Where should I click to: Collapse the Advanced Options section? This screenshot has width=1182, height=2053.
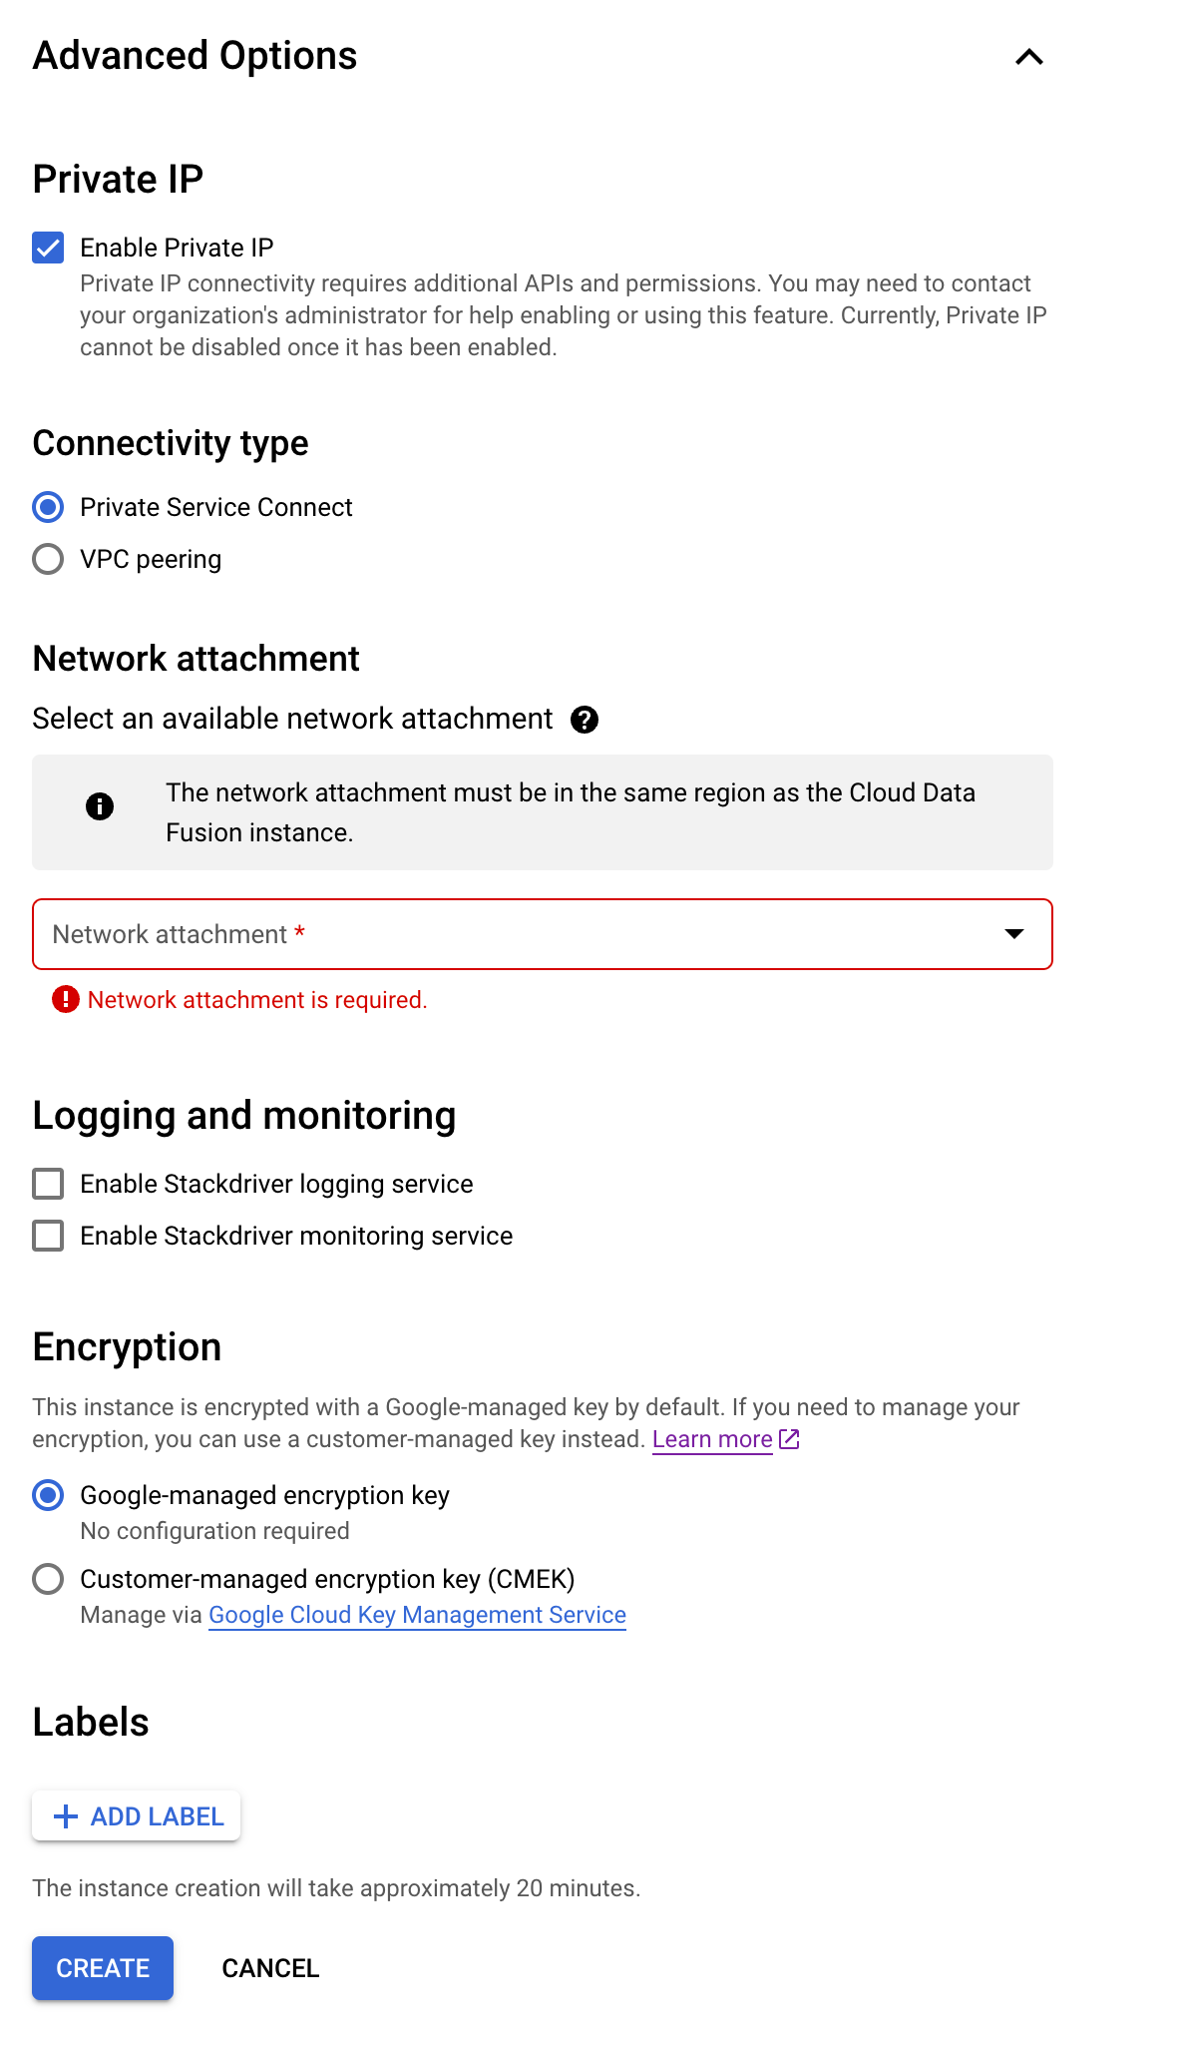[1028, 57]
